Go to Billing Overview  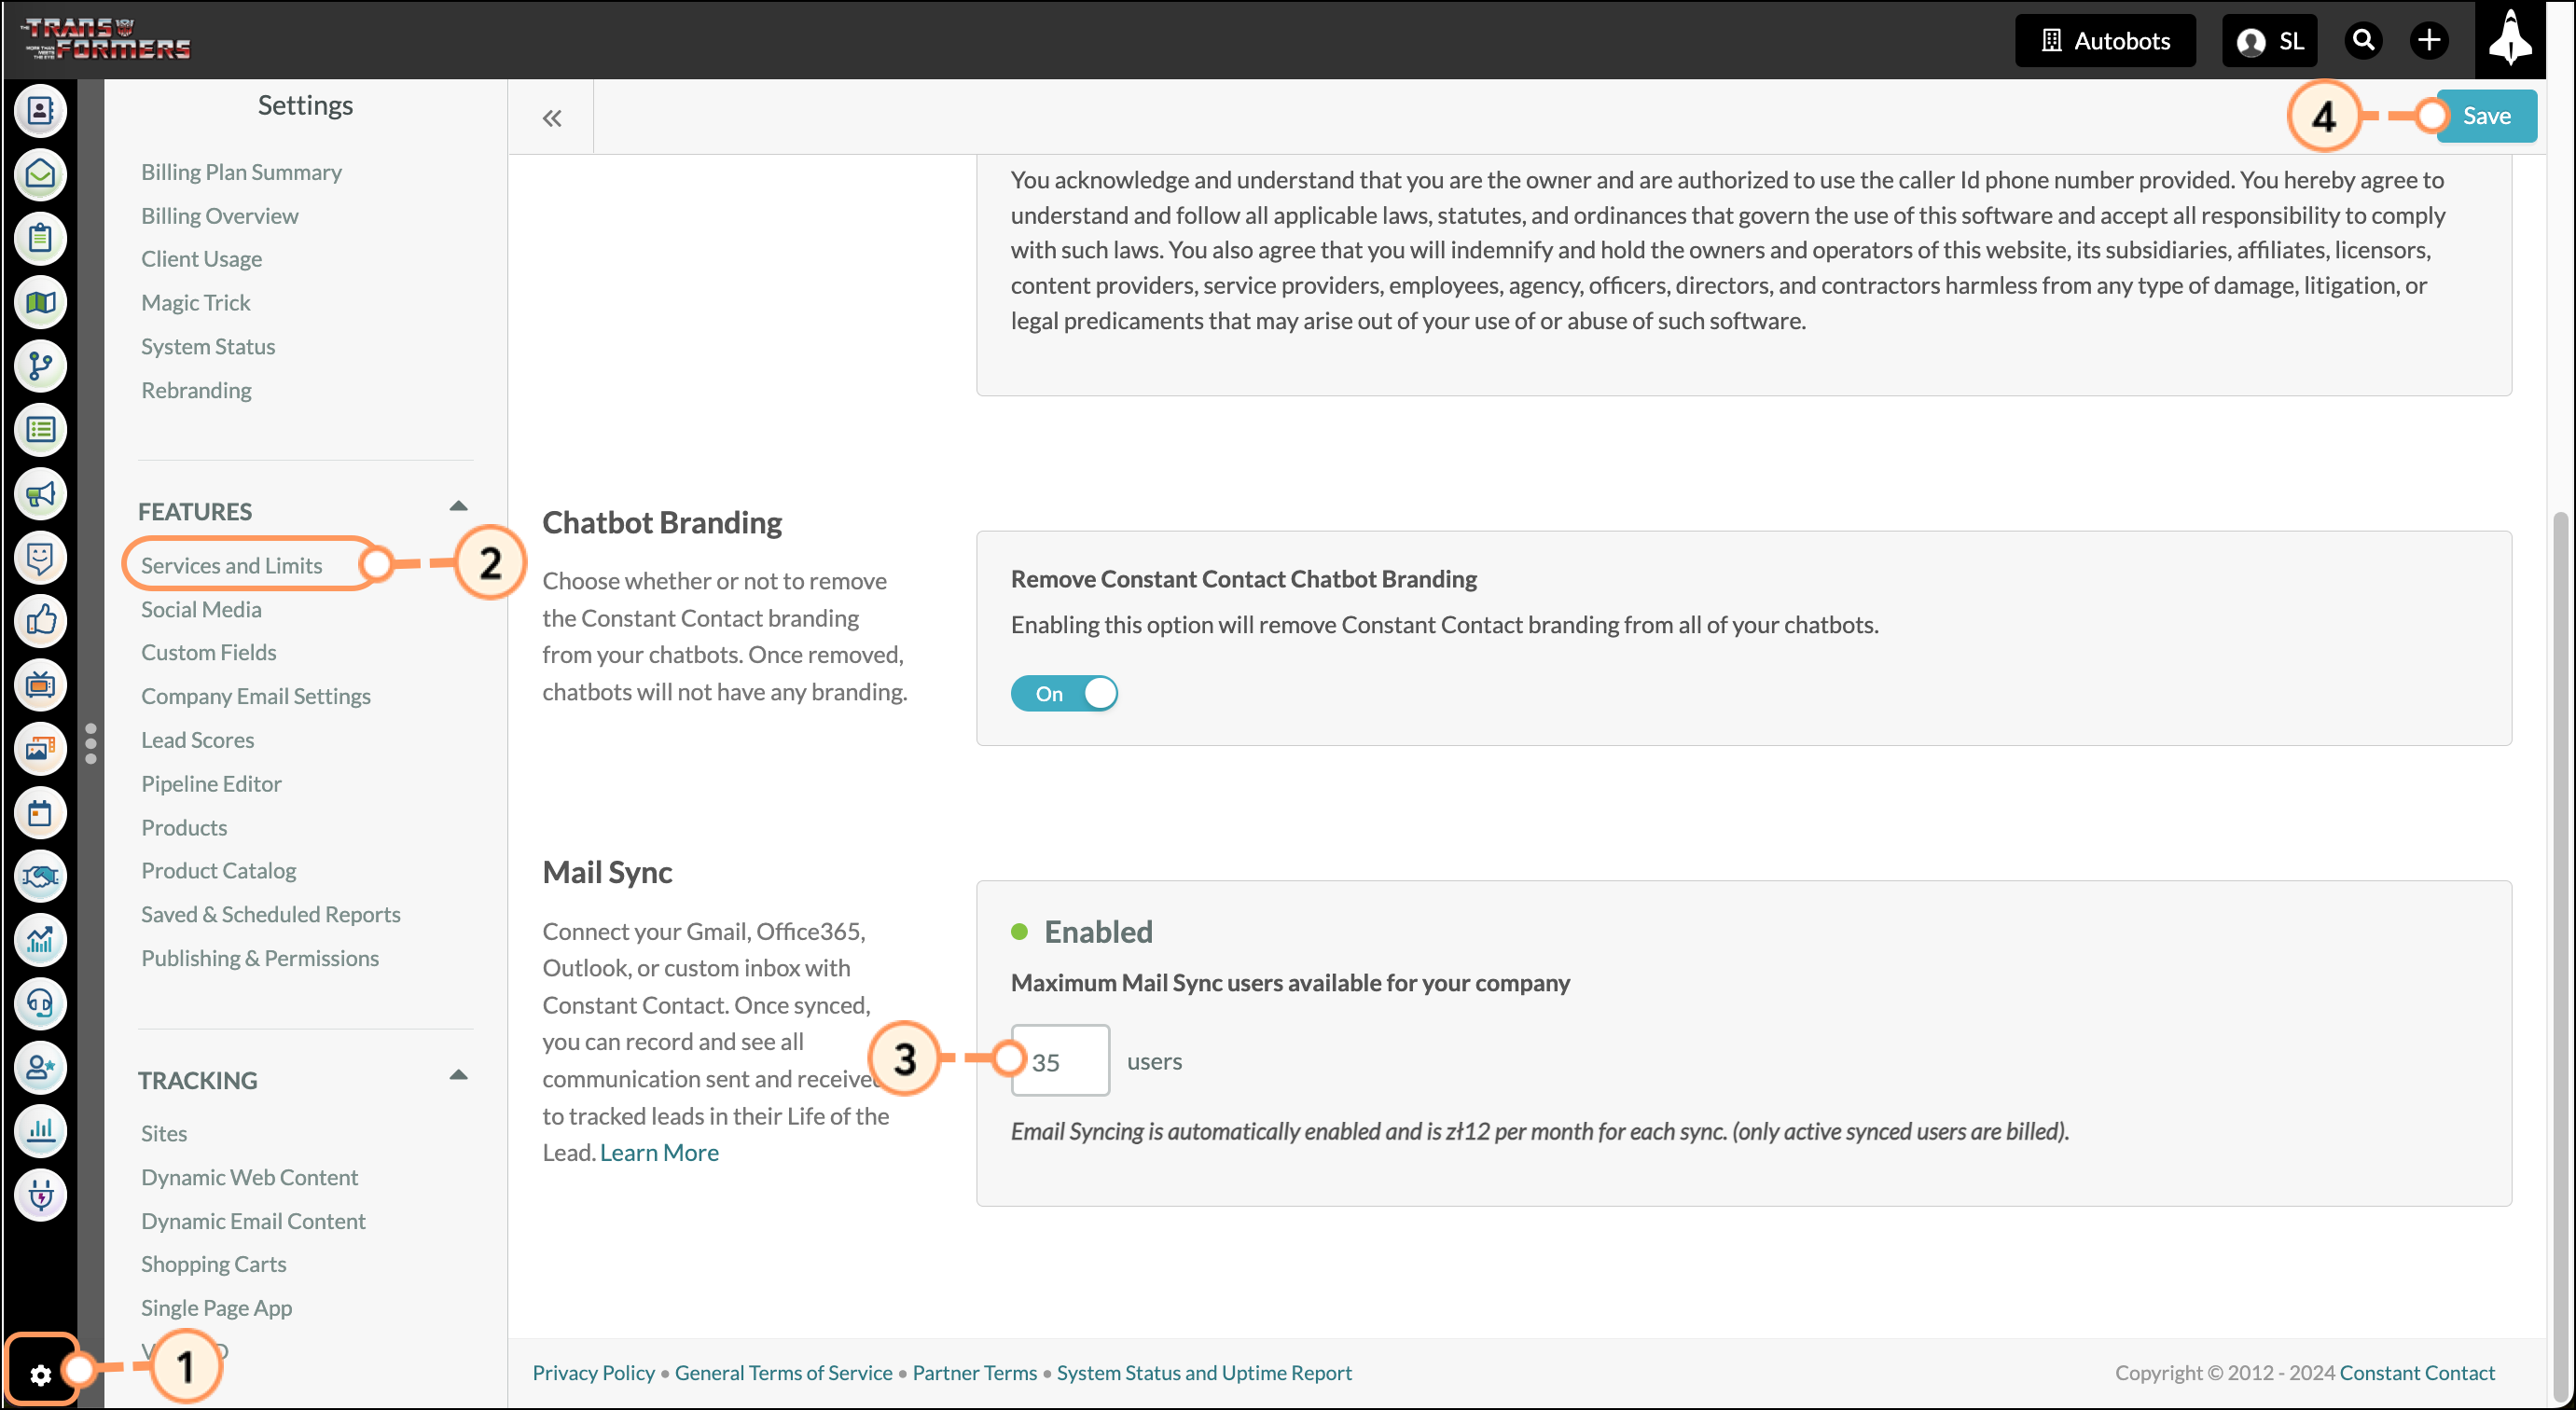(219, 216)
